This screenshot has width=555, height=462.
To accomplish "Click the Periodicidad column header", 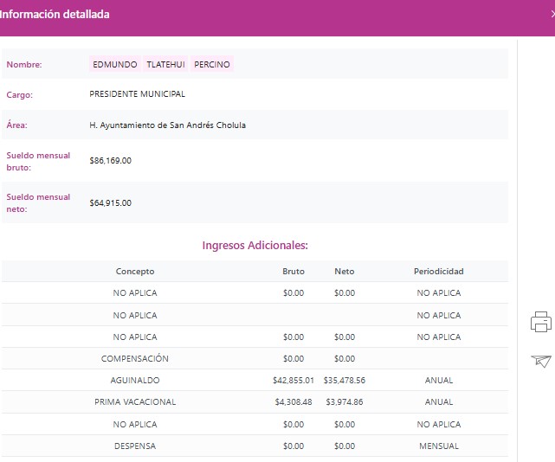I will coord(438,272).
